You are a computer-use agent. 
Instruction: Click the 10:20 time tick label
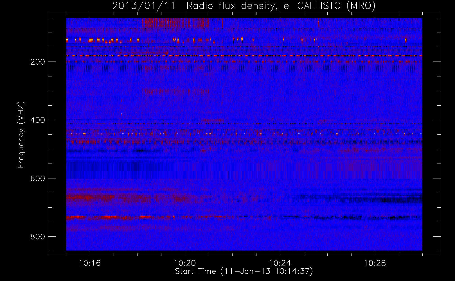click(185, 263)
